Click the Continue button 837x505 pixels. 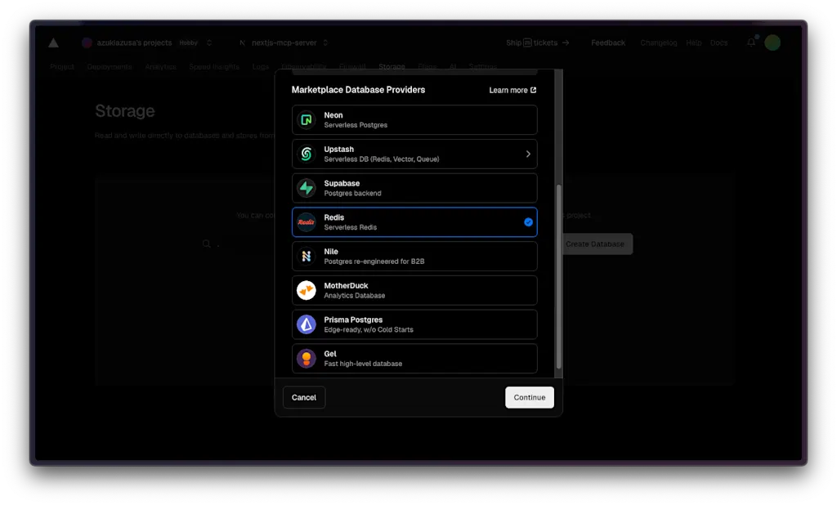pos(530,397)
